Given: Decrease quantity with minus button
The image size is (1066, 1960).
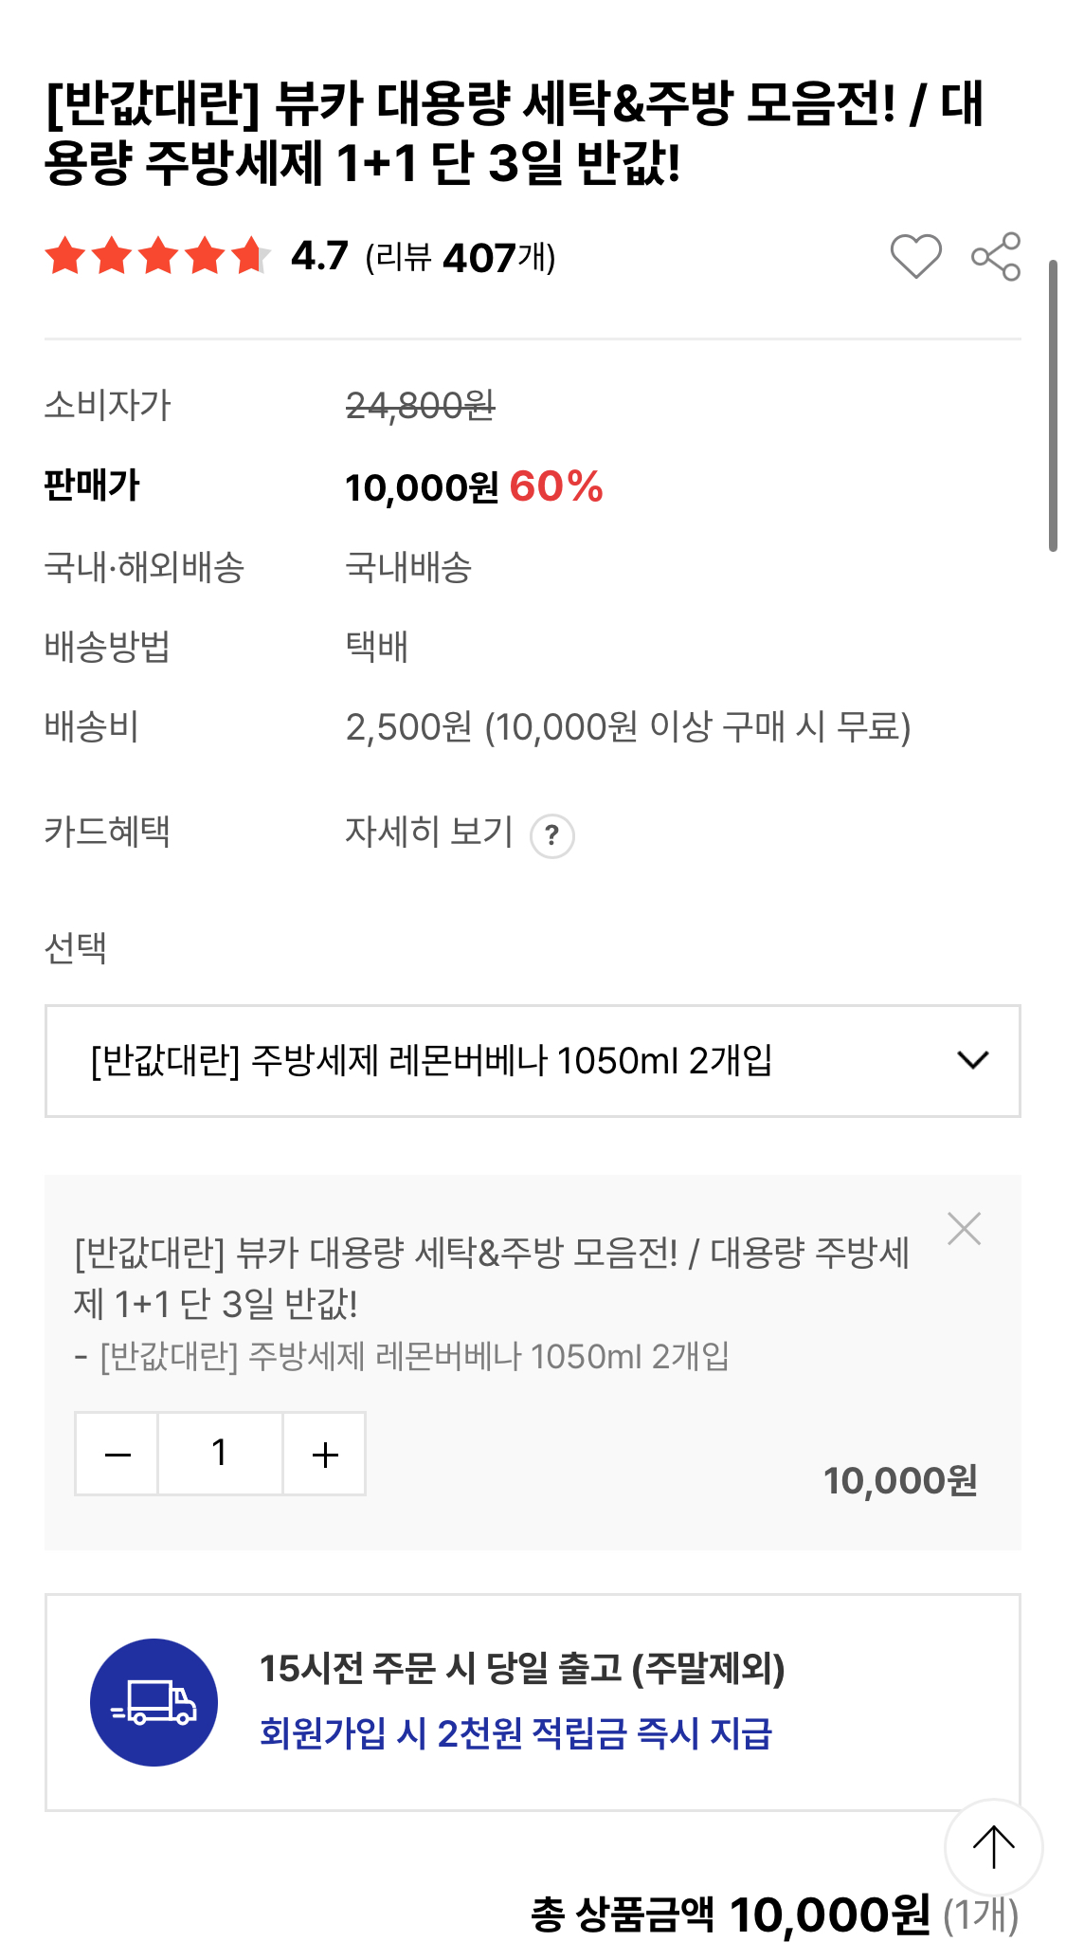Looking at the screenshot, I should 117,1454.
